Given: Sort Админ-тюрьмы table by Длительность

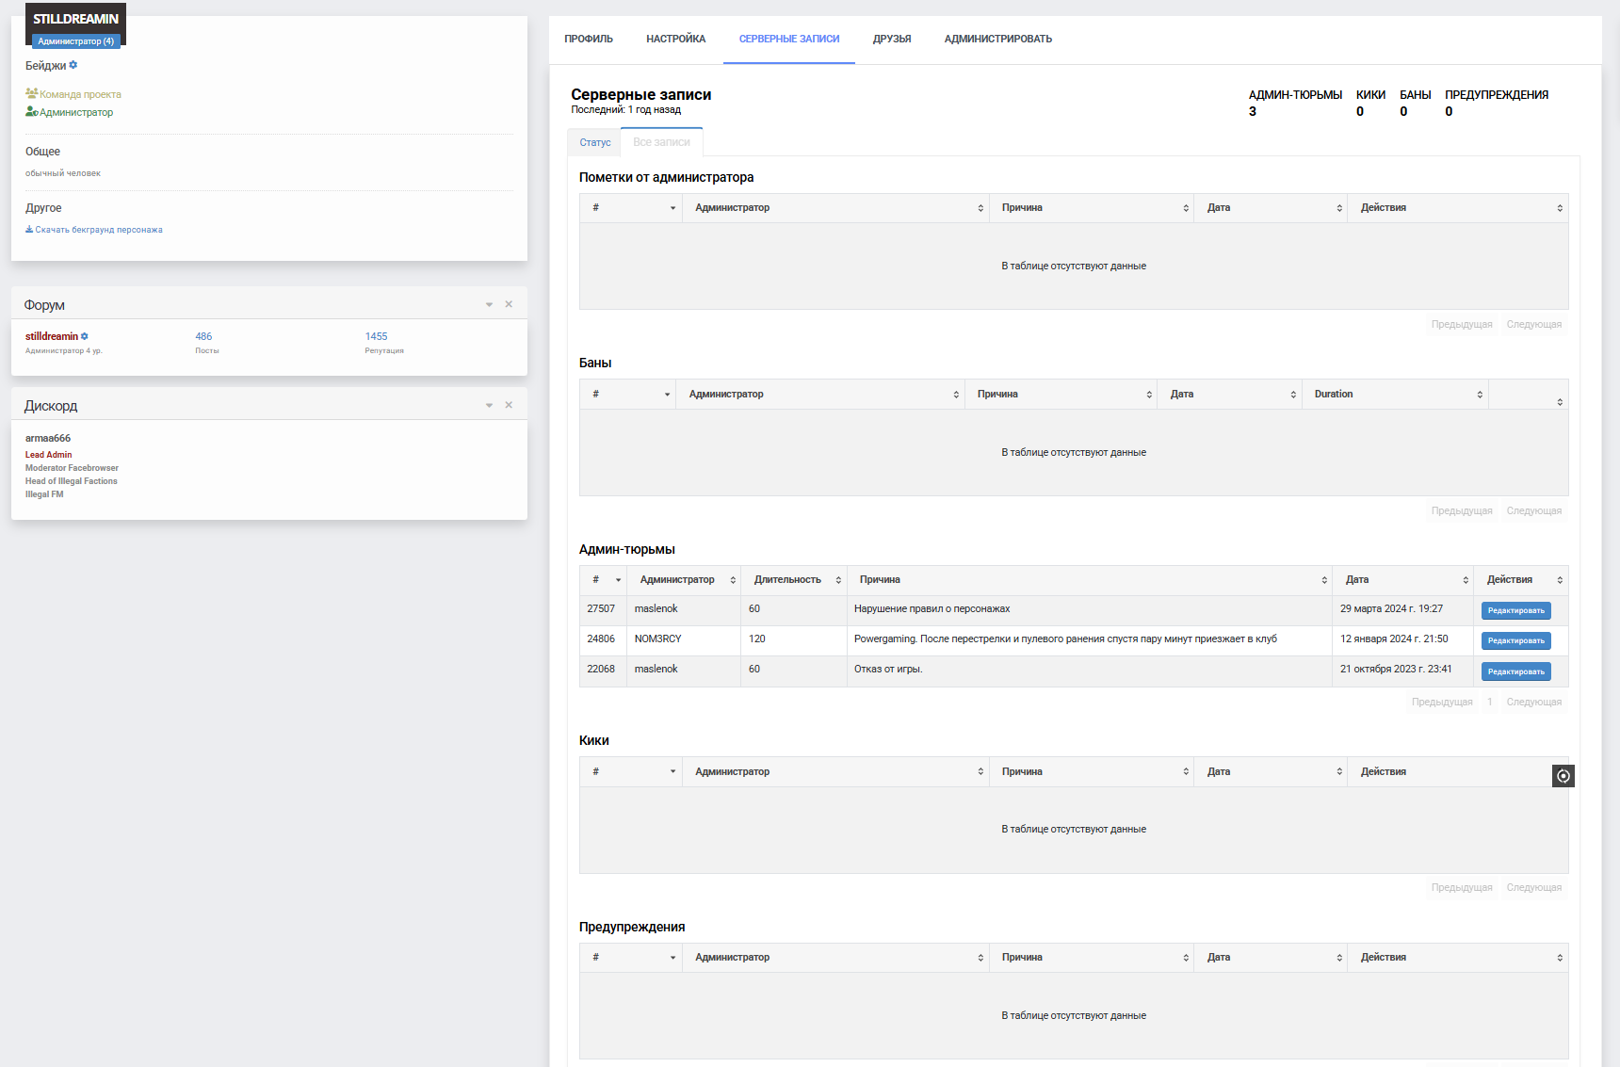Looking at the screenshot, I should pos(794,580).
